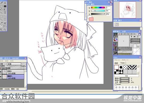144x103 pixels.
Task: Select the gradient tool
Action: pyautogui.click(x=5, y=10)
